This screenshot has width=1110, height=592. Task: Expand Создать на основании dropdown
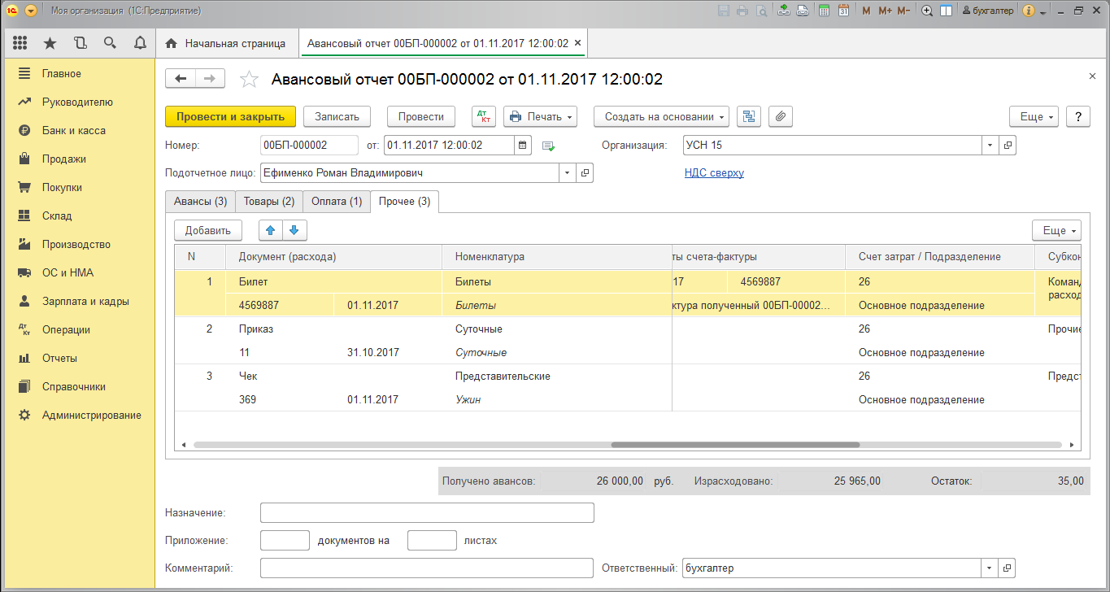pos(661,116)
